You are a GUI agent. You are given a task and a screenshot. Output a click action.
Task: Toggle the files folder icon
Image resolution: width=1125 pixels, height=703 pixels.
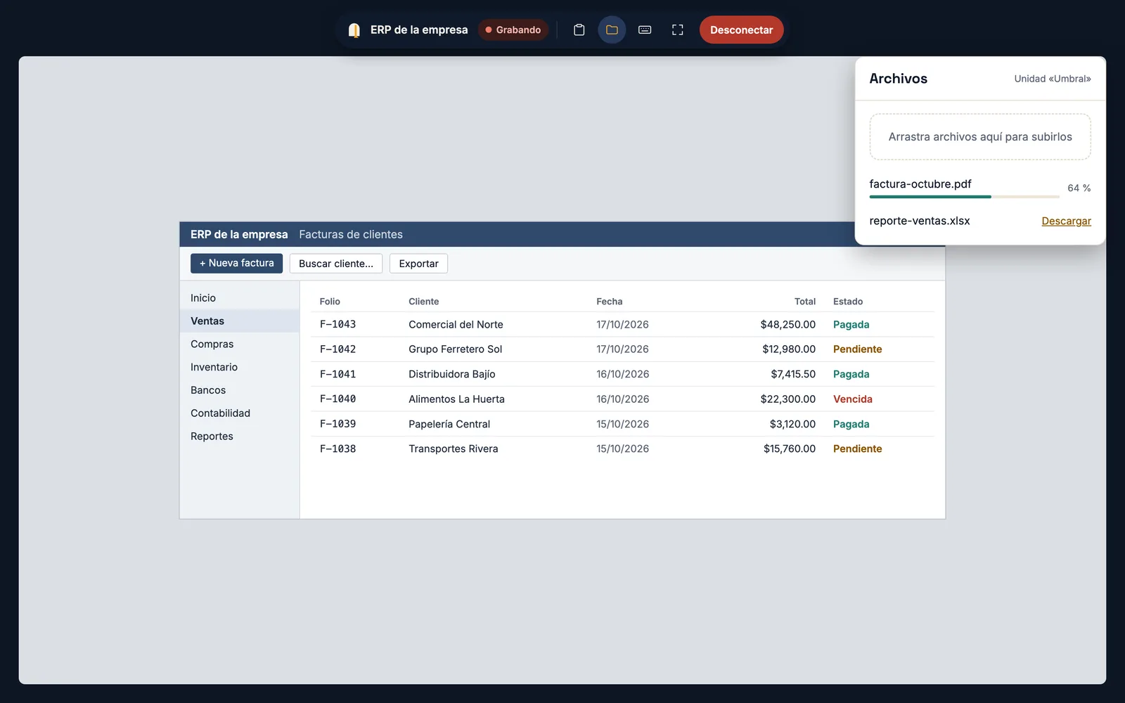pos(612,30)
